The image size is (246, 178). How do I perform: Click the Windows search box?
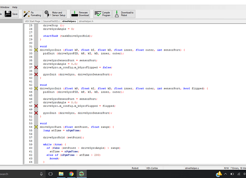[22, 174]
